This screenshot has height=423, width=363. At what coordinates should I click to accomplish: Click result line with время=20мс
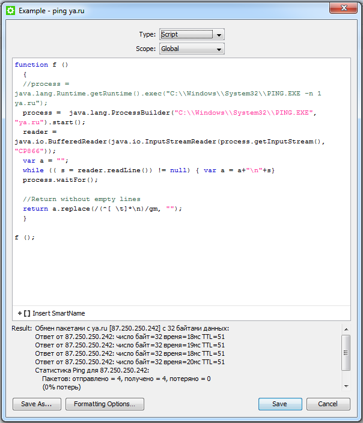tap(130, 362)
